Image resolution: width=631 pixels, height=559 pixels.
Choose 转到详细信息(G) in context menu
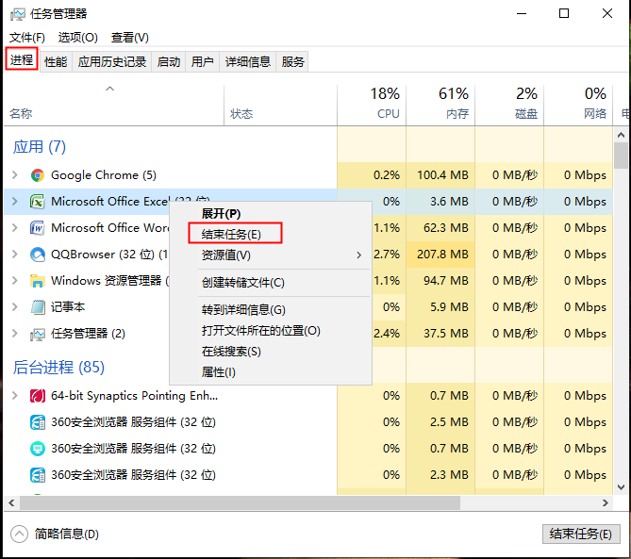point(271,310)
